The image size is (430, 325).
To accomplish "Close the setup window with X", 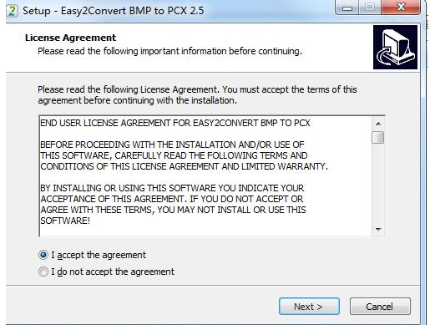I will 401,8.
